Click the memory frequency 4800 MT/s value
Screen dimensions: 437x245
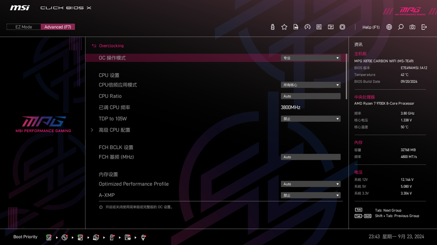point(409,157)
